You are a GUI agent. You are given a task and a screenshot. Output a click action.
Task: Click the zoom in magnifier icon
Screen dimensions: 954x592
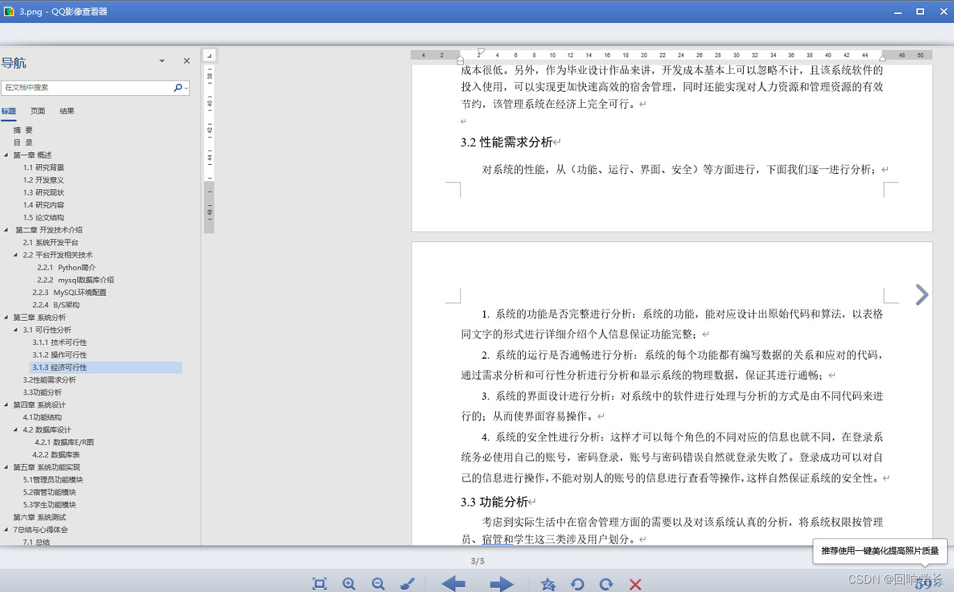click(x=350, y=584)
